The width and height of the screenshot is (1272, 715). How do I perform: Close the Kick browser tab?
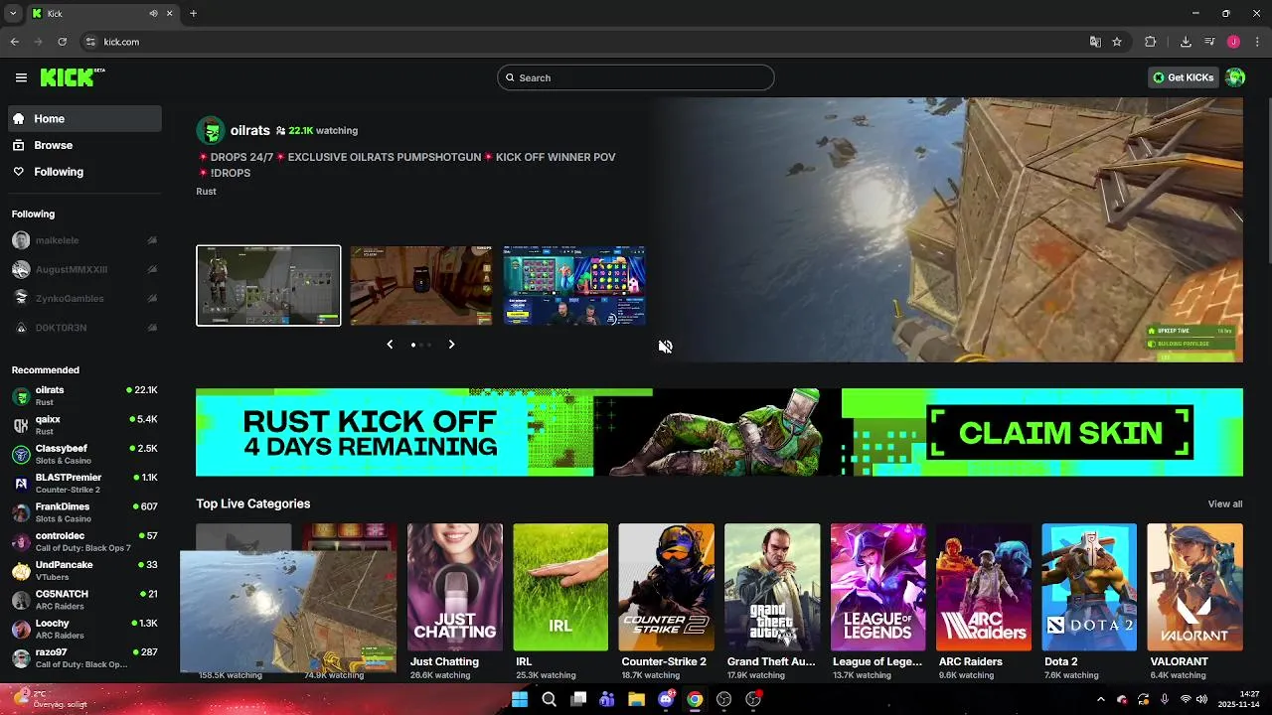click(x=169, y=13)
